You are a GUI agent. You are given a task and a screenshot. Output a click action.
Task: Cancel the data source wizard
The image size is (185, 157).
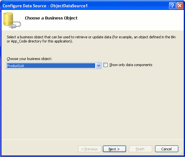coord(167,149)
